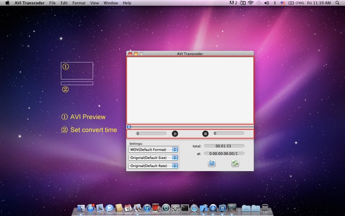The image size is (345, 216).
Task: Open the MOV(Default Format) dropdown
Action: point(153,149)
